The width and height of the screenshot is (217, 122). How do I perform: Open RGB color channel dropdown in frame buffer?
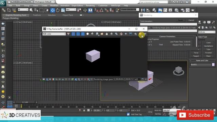point(54,34)
